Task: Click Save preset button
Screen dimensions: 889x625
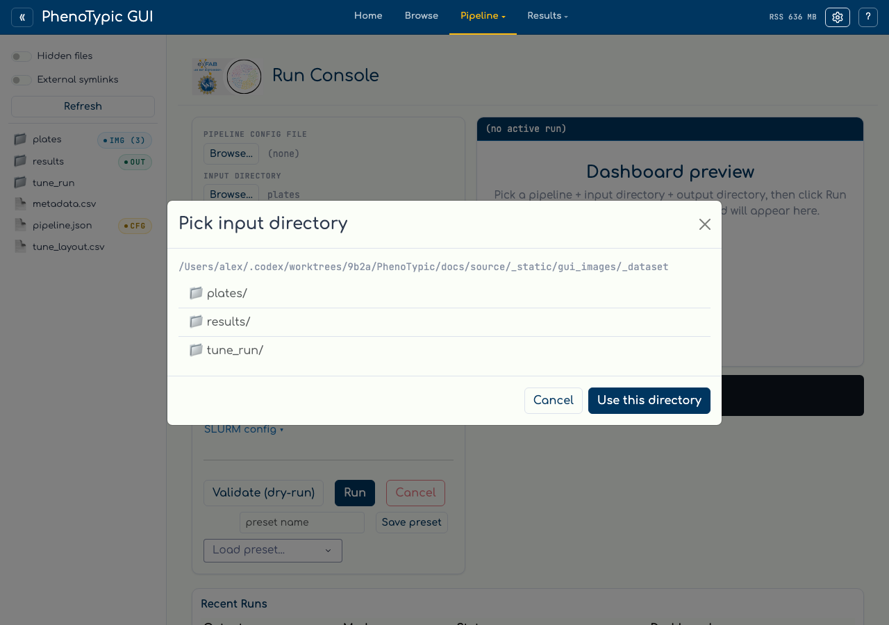Action: click(x=412, y=523)
